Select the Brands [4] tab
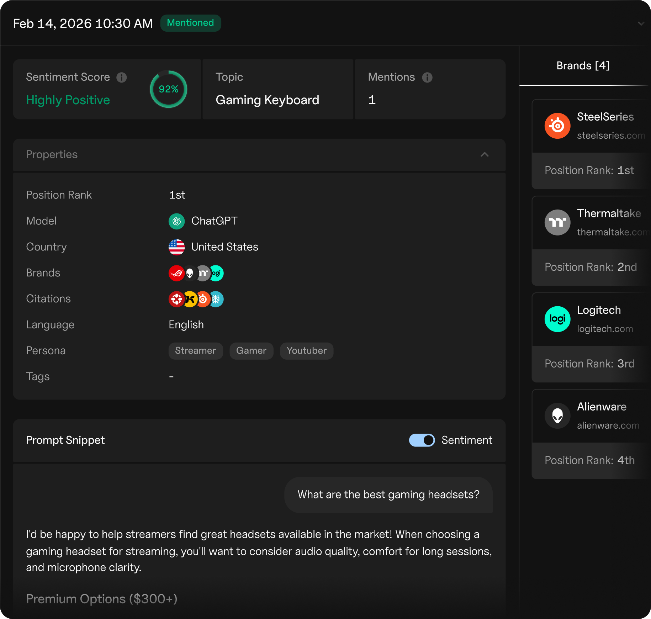651x619 pixels. coord(583,66)
